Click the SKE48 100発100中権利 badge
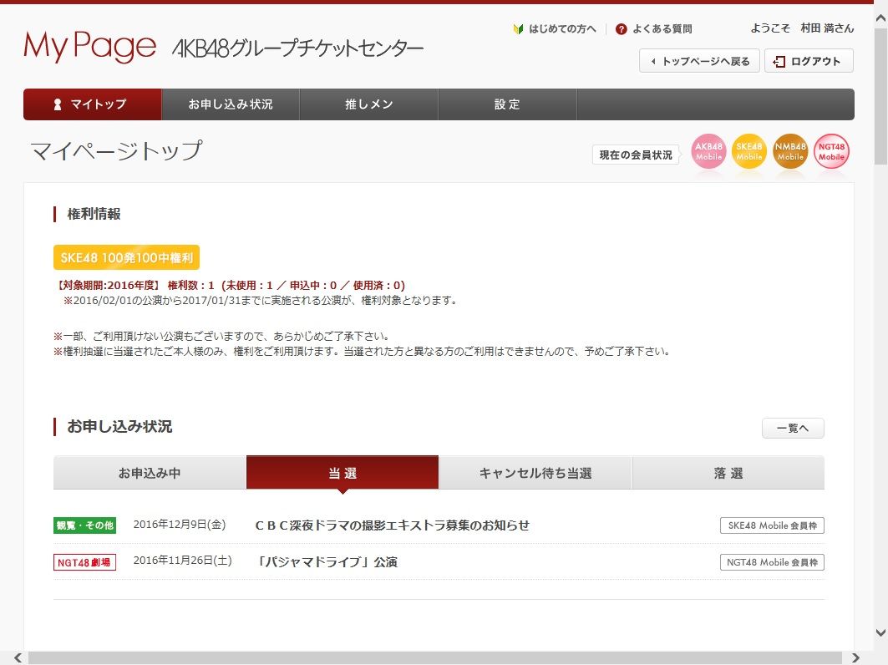888x665 pixels. point(126,257)
